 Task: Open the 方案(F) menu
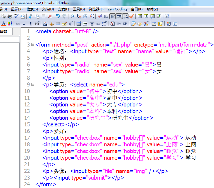pyautogui.click(x=63, y=9)
